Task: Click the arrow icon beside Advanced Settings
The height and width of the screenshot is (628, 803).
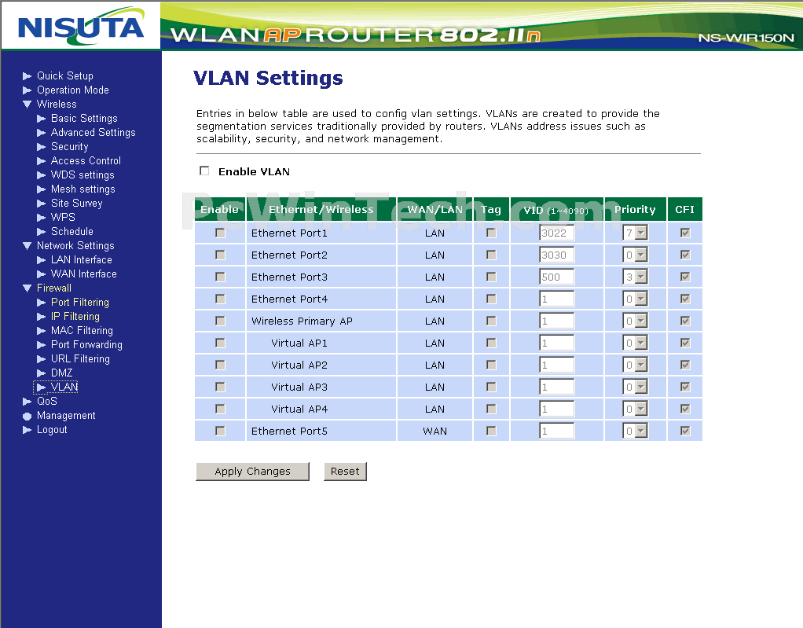Action: click(x=42, y=133)
